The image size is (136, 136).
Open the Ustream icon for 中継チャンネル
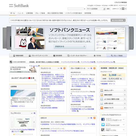click(x=103, y=129)
